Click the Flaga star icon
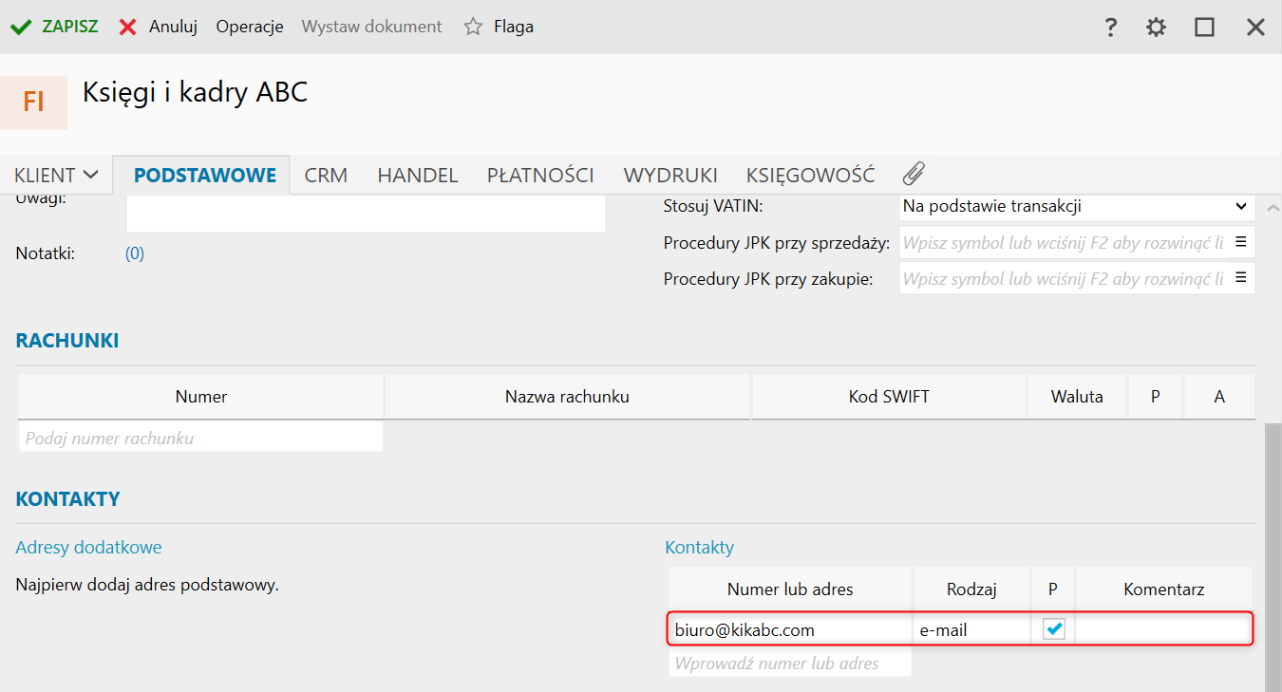1282x692 pixels. point(473,27)
